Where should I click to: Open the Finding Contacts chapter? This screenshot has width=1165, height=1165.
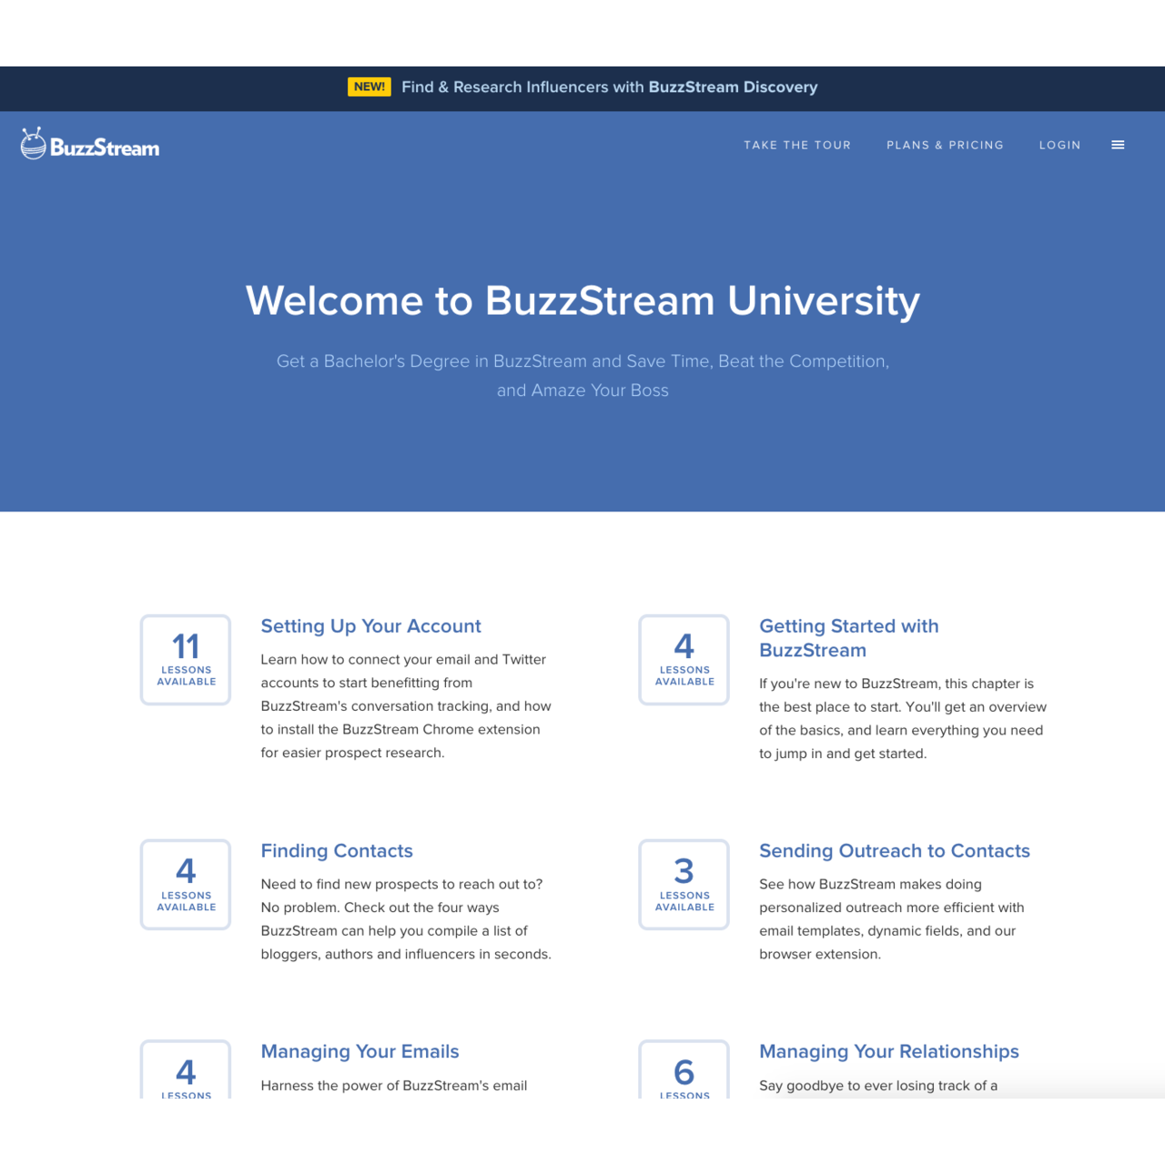point(337,851)
